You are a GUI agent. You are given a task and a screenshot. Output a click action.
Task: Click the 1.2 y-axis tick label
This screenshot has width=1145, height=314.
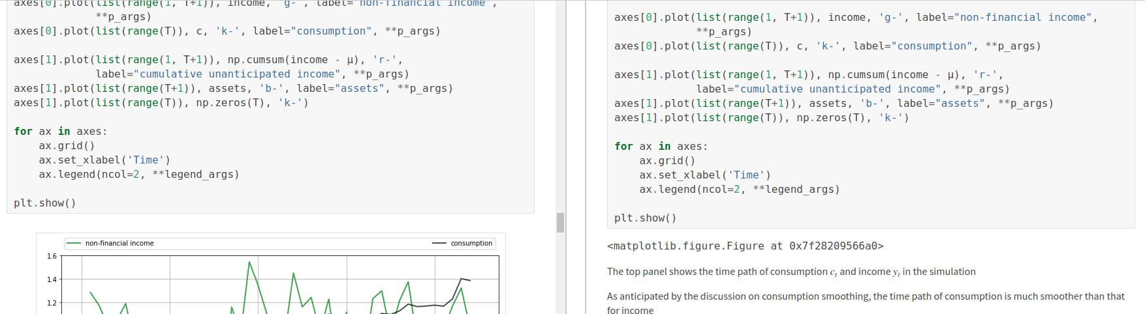pyautogui.click(x=52, y=303)
